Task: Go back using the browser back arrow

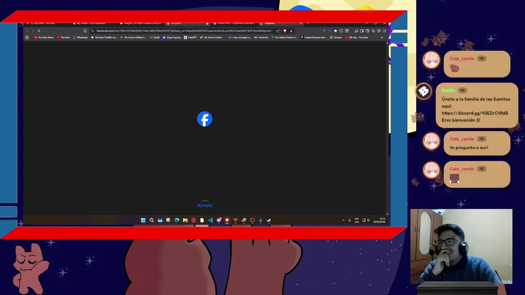Action: coord(27,31)
